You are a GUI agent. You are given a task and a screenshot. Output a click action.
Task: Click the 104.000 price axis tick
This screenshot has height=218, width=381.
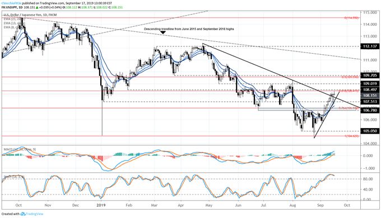[x=370, y=144]
